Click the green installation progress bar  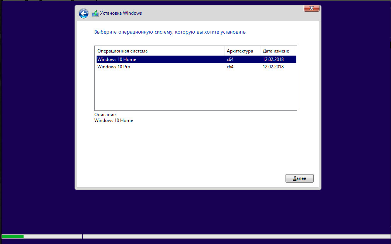[13, 236]
